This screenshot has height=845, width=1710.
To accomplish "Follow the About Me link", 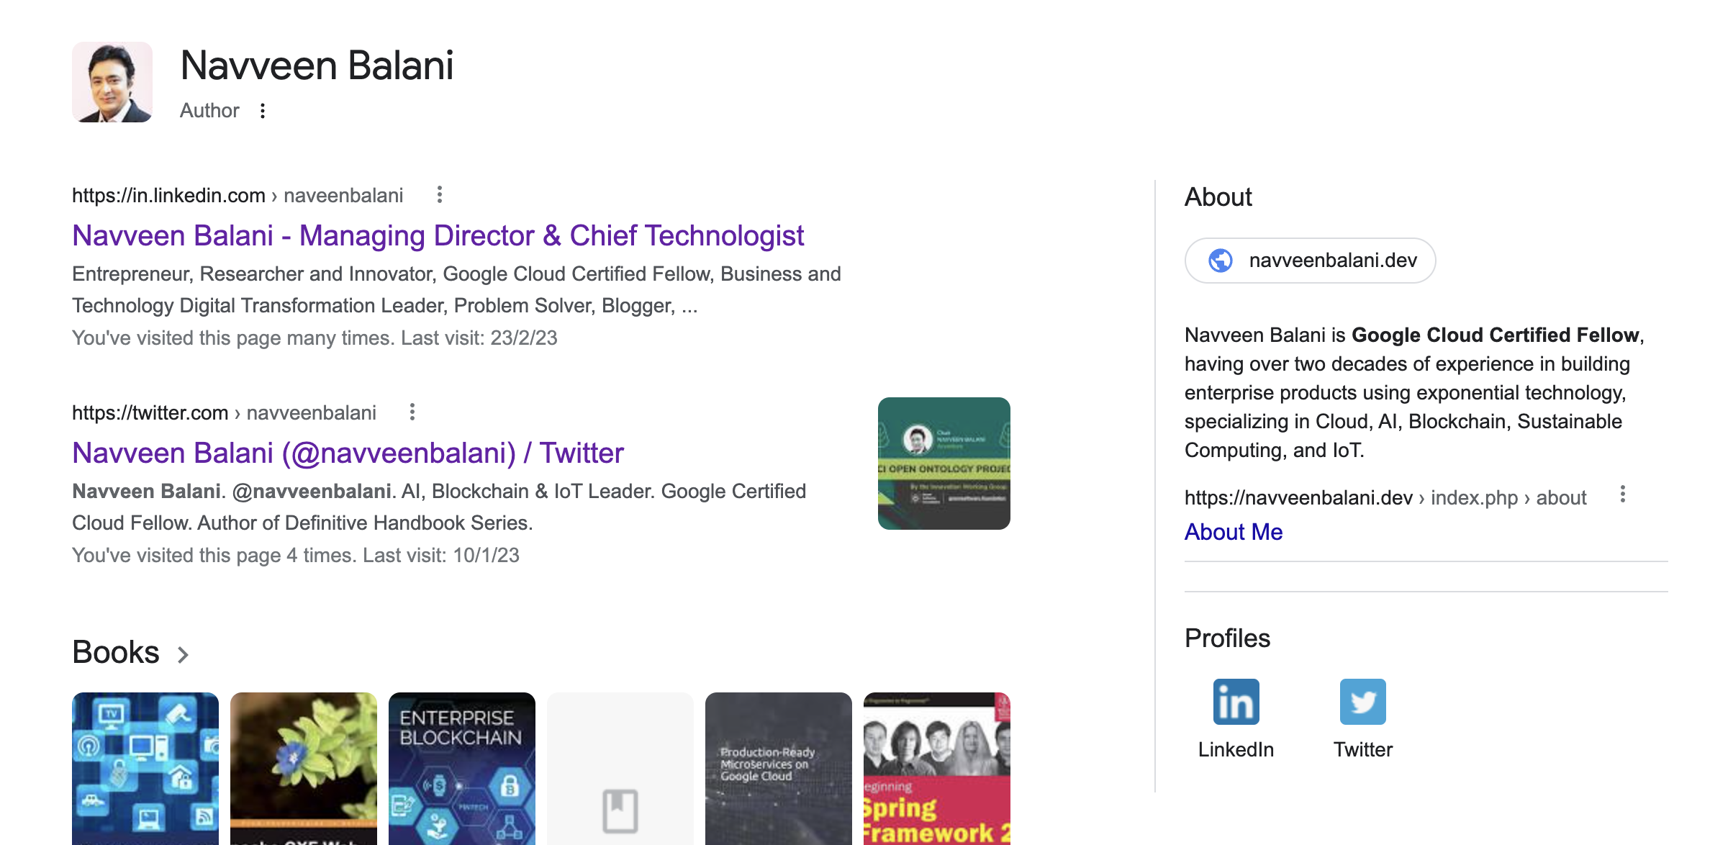I will point(1234,532).
